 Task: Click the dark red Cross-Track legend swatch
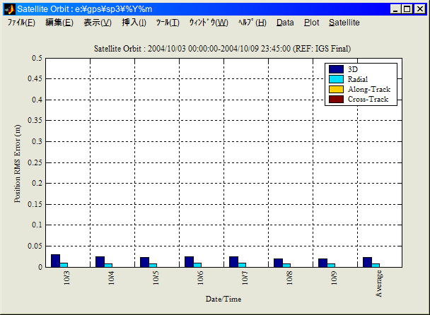pyautogui.click(x=336, y=100)
